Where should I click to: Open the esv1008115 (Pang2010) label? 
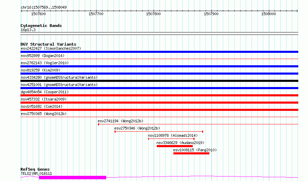point(195,150)
